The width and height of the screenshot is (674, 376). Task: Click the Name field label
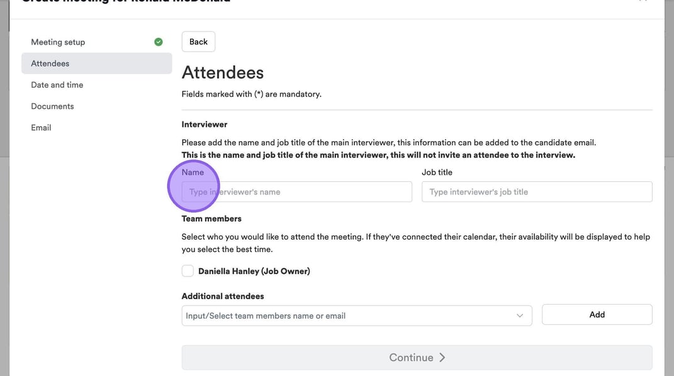pyautogui.click(x=193, y=172)
